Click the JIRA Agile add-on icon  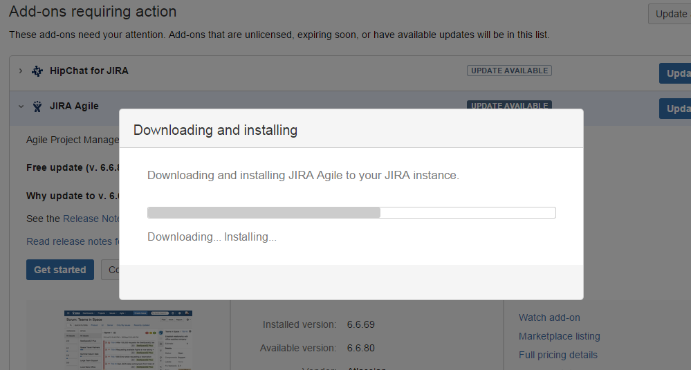tap(37, 107)
